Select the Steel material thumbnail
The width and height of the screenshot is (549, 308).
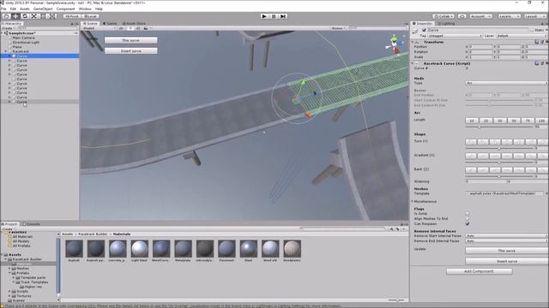click(x=248, y=249)
